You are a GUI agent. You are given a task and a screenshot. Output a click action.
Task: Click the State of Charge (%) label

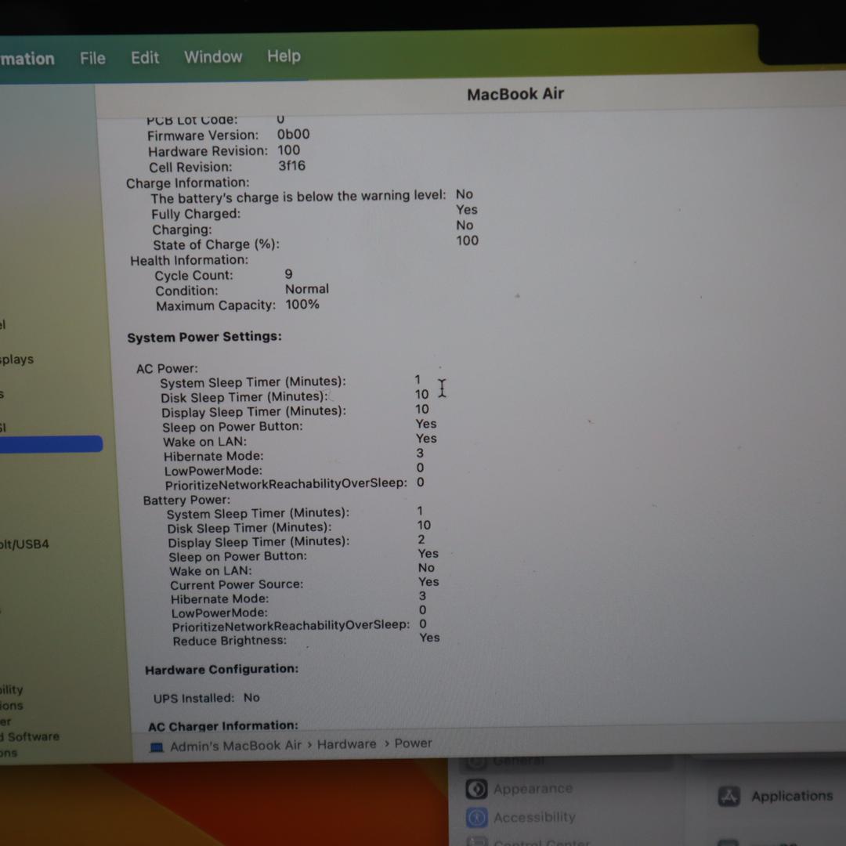[x=216, y=245]
